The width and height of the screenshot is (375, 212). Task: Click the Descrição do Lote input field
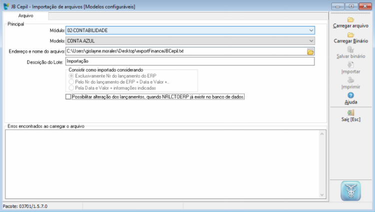189,61
